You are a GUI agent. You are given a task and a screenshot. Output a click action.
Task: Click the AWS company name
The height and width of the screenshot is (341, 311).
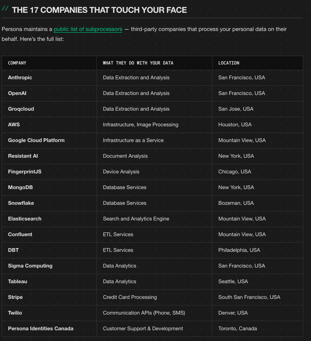[14, 125]
